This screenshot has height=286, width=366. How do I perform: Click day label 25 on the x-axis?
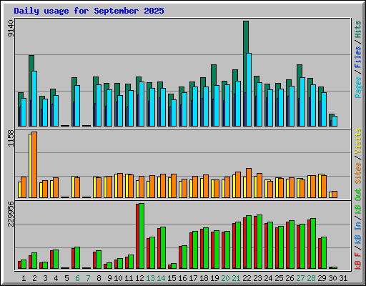coord(279,278)
